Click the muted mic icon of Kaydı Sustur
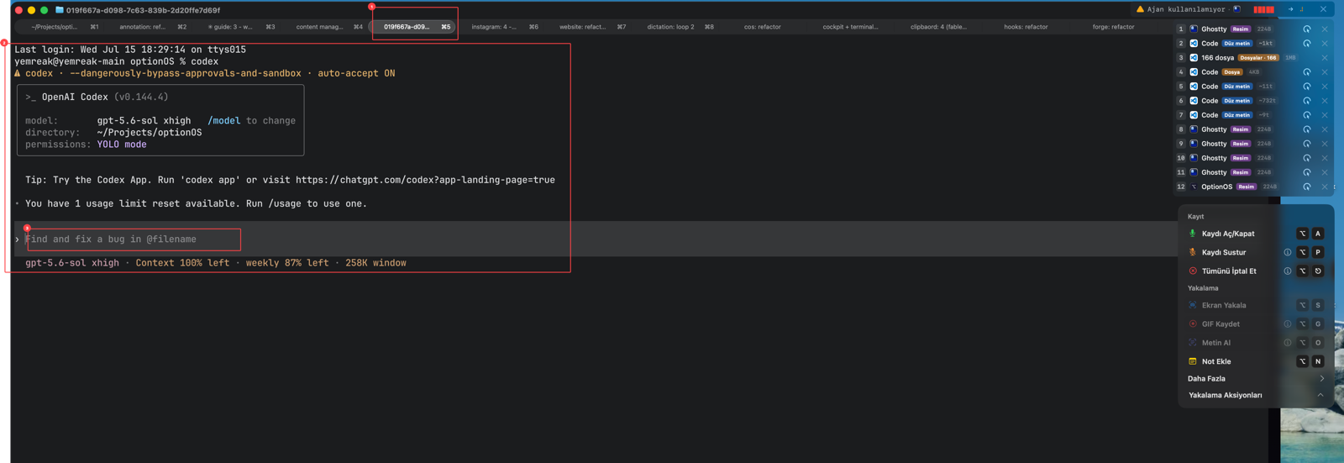This screenshot has width=1344, height=463. coord(1192,252)
